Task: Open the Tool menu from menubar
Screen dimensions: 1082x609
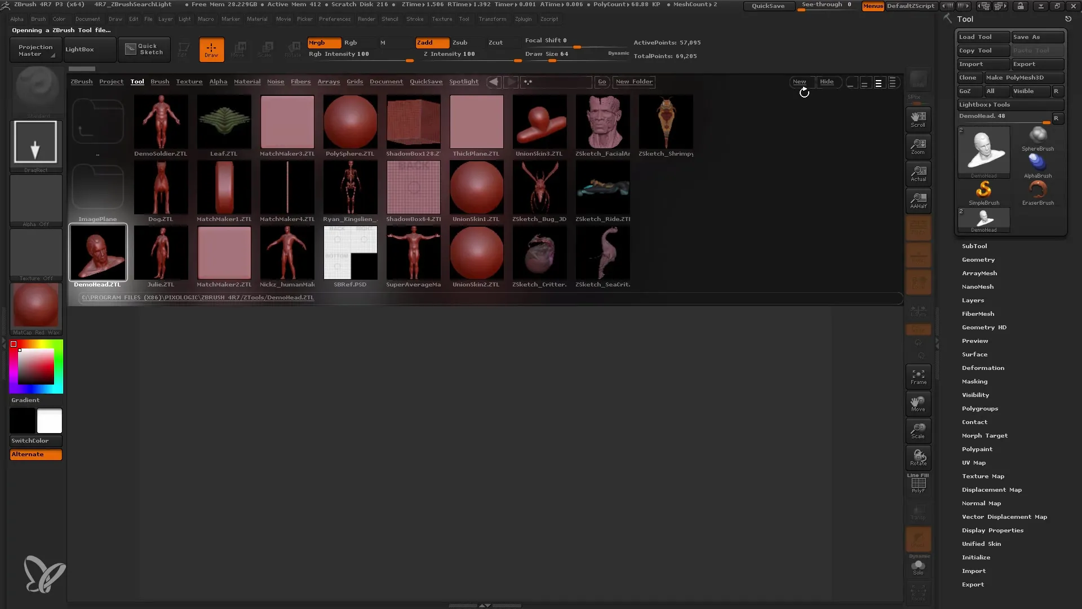Action: [x=463, y=19]
